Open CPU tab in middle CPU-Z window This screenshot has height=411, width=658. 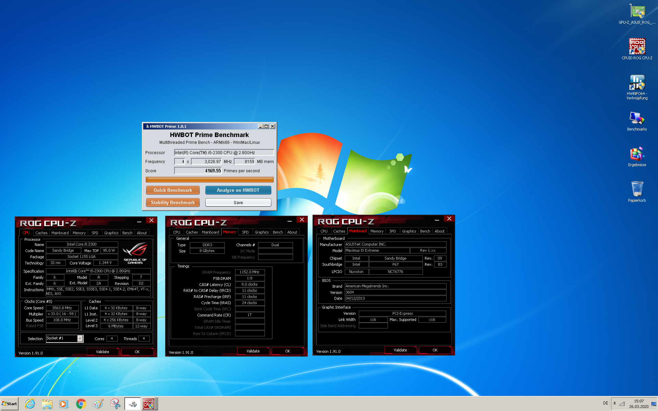pyautogui.click(x=176, y=232)
